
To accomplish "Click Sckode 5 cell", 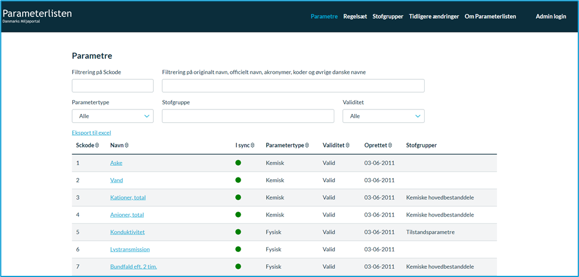I will [x=78, y=232].
